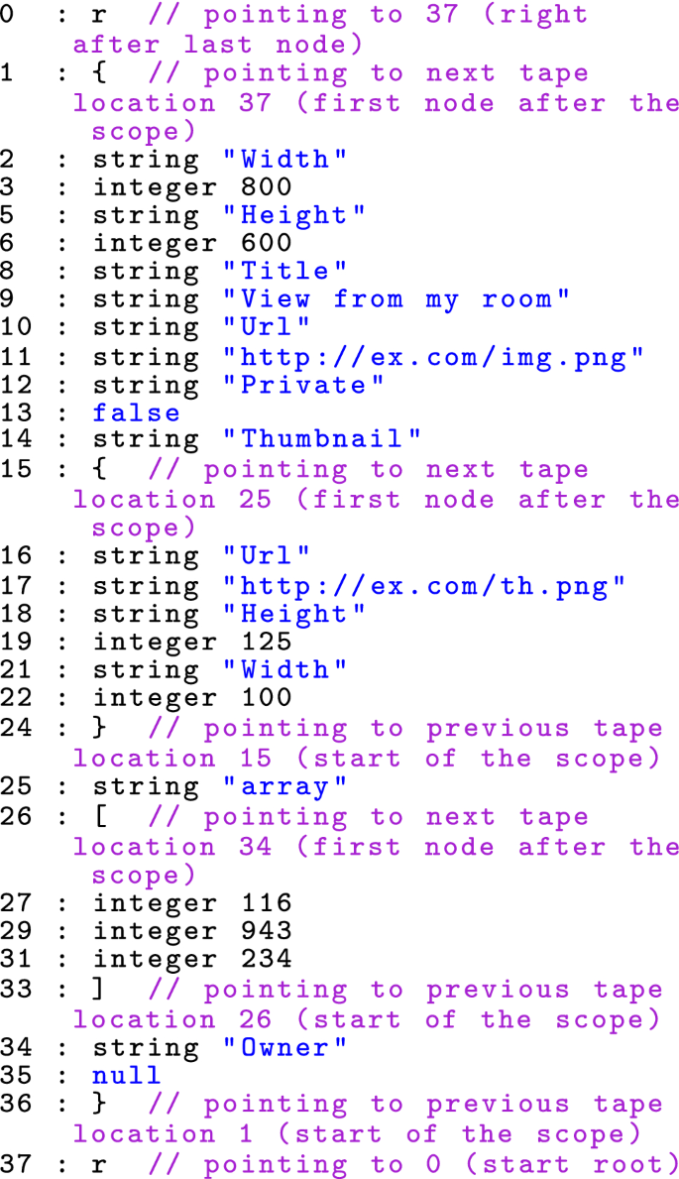Click the "Thumbnail" string on line 14
This screenshot has width=679, height=1179.
[322, 438]
